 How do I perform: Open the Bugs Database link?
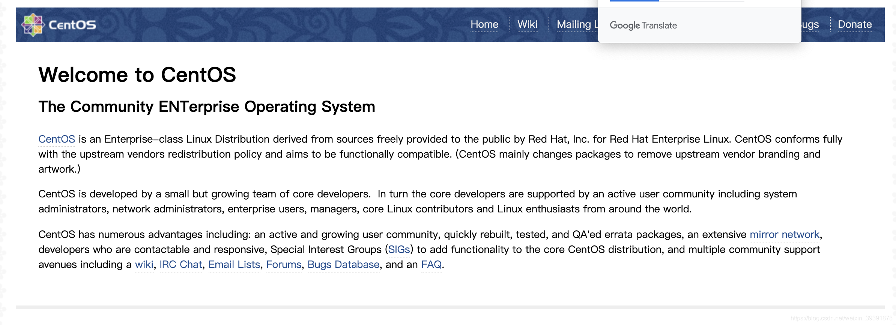click(x=343, y=265)
